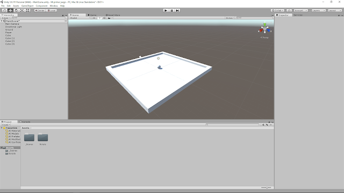The image size is (344, 193).
Task: Select the Rect transform tool
Action: pyautogui.click(x=28, y=11)
